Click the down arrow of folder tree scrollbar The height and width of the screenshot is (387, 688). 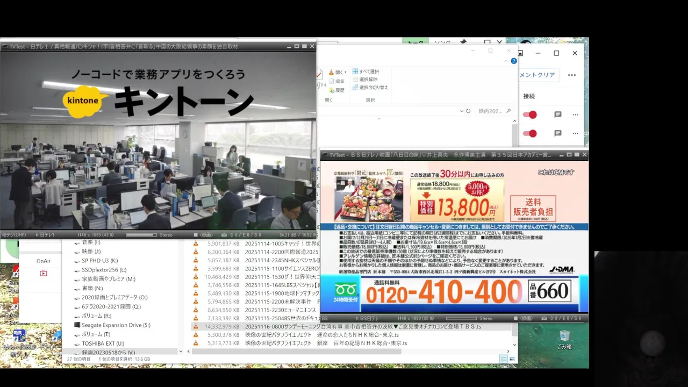tap(180, 352)
